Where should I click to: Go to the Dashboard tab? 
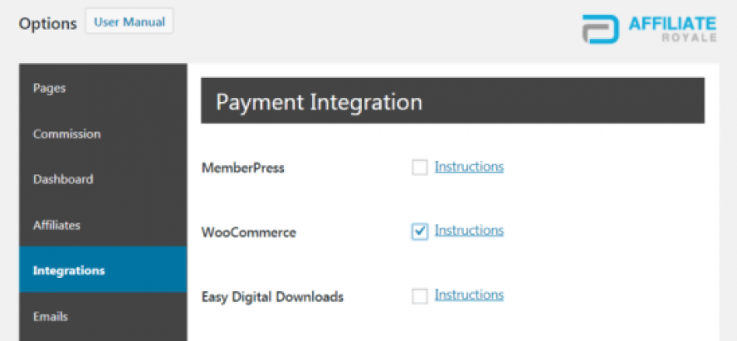[x=103, y=179]
